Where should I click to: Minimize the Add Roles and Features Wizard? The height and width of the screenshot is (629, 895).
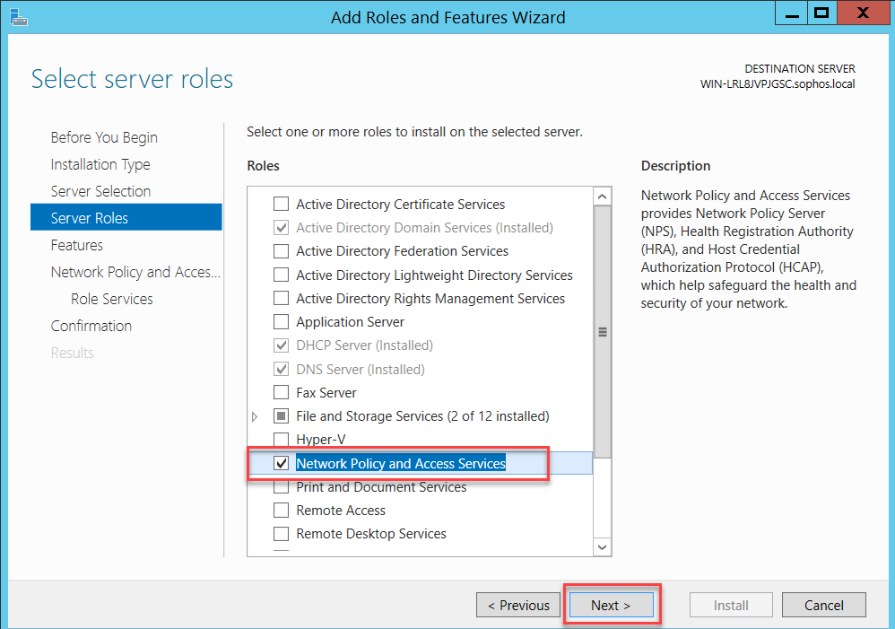791,13
